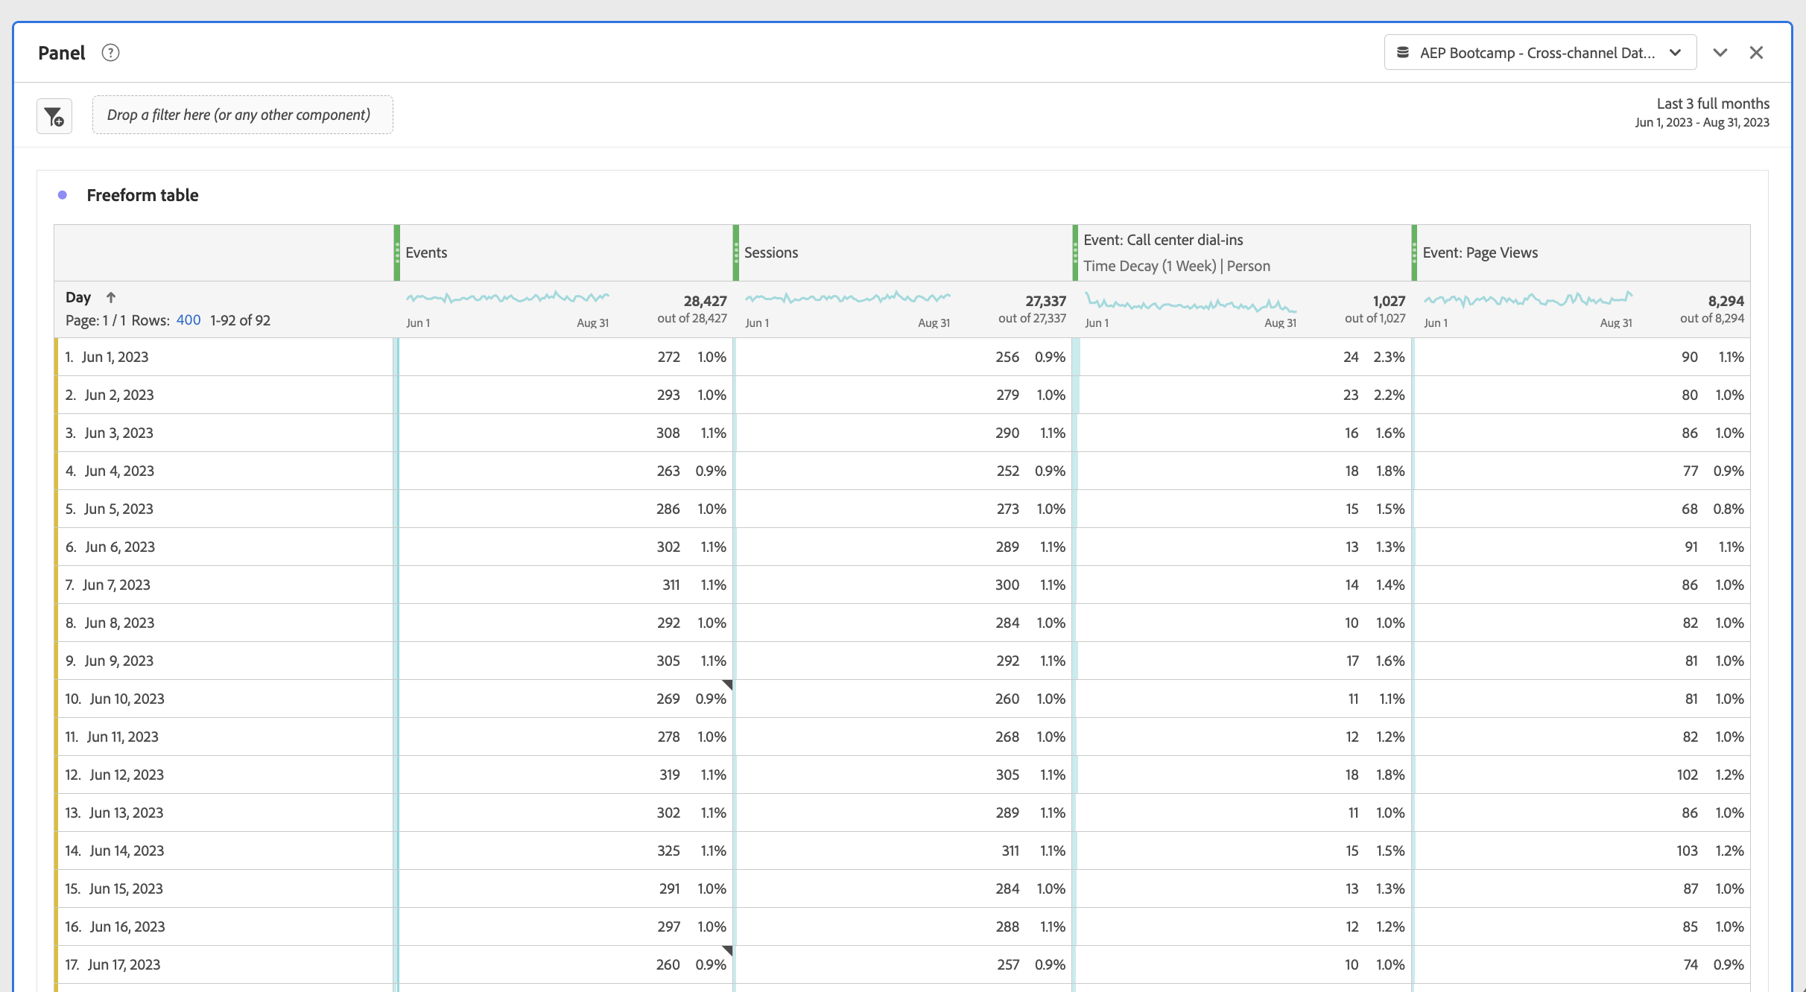Image resolution: width=1806 pixels, height=992 pixels.
Task: Change the Rows 400 setting
Action: pyautogui.click(x=188, y=320)
